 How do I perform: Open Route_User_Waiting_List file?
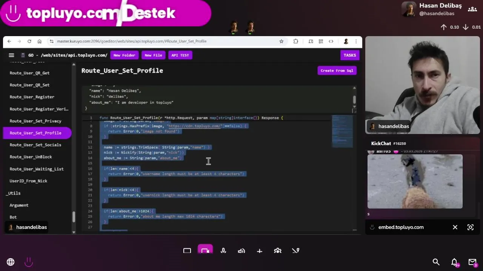(x=37, y=169)
